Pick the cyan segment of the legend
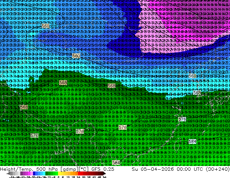This screenshot has height=178, width=230. tap(44, 173)
